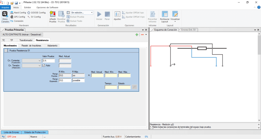Toggle the Auto checkbox
Image resolution: width=261 pixels, height=139 pixels.
click(44, 65)
